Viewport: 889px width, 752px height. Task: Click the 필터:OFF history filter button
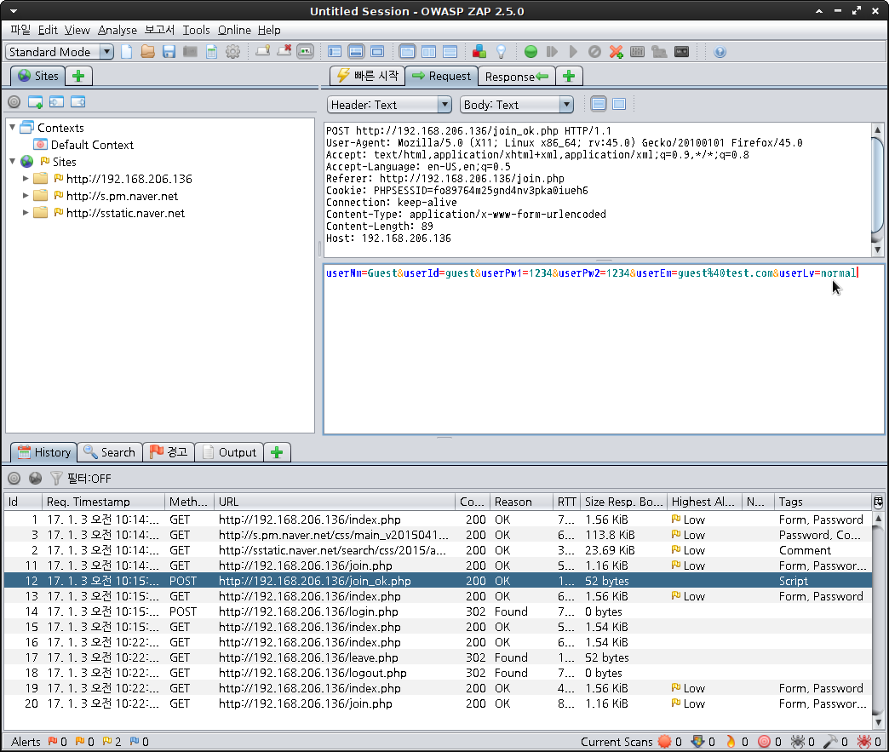[x=81, y=479]
